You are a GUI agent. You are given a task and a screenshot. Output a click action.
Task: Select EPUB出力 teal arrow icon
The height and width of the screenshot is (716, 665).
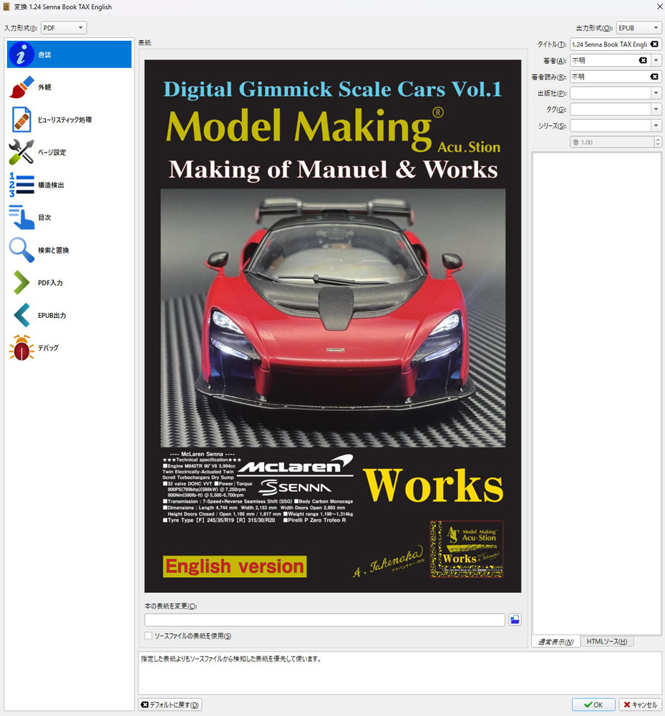tap(21, 315)
